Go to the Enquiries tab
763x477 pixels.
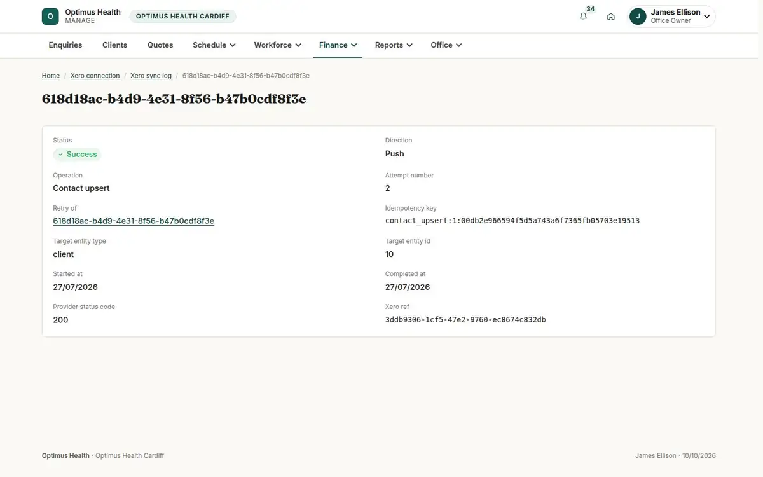[65, 45]
